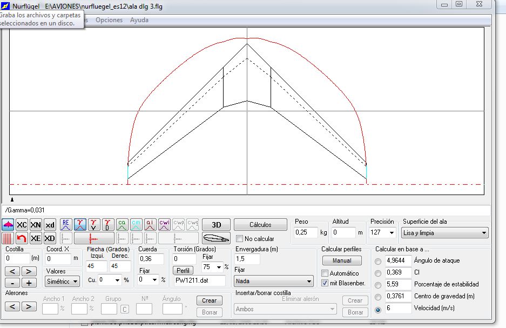This screenshot has width=506, height=328.
Task: Open the Superficie del ala dropdown
Action: [x=445, y=233]
